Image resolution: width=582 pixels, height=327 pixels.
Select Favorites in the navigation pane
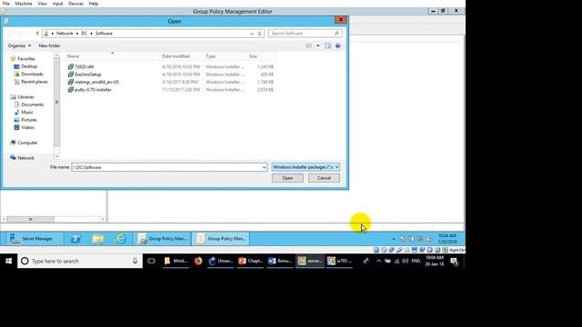click(26, 58)
